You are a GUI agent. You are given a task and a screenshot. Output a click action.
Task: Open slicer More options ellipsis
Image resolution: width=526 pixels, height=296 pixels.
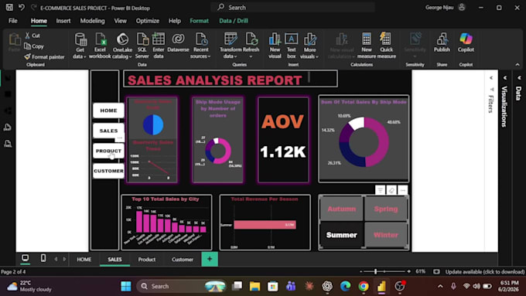402,190
